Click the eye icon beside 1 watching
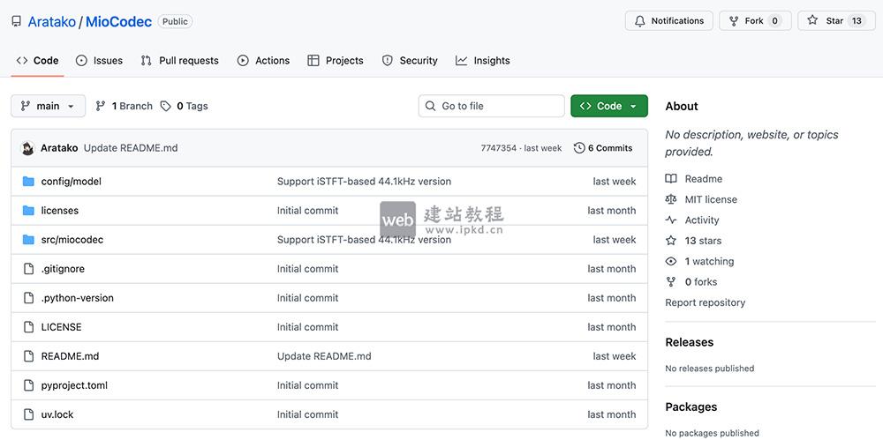 coord(671,261)
